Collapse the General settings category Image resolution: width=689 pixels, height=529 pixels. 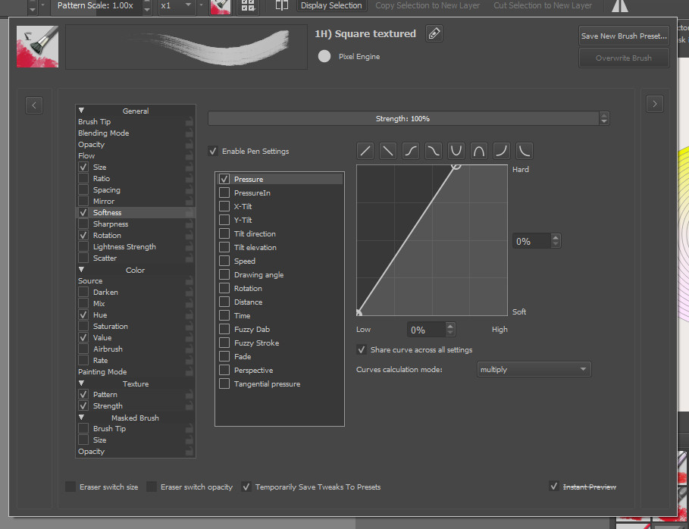(x=82, y=111)
